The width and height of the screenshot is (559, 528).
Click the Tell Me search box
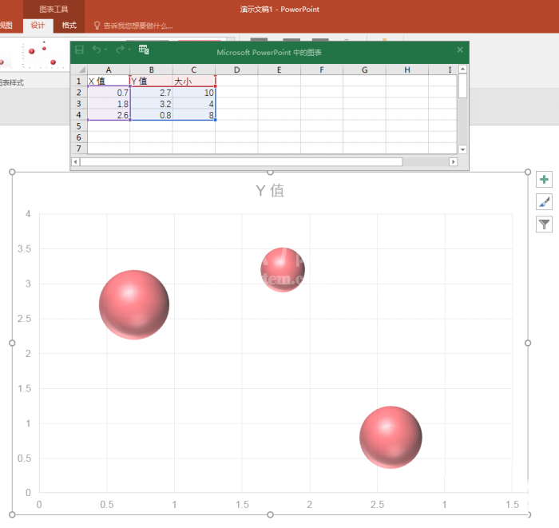coord(133,26)
